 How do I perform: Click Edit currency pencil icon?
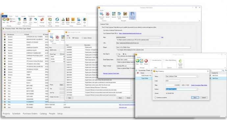pos(141,61)
